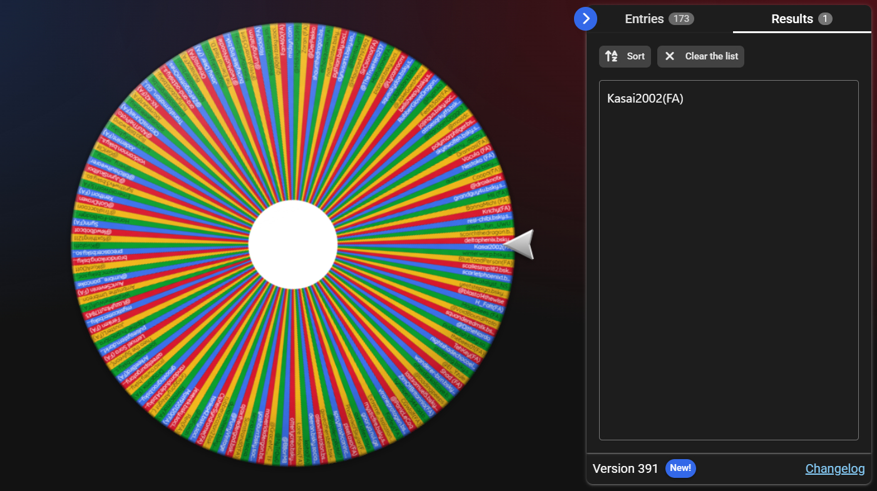Switch to the Entries tab
The image size is (877, 491).
point(644,19)
